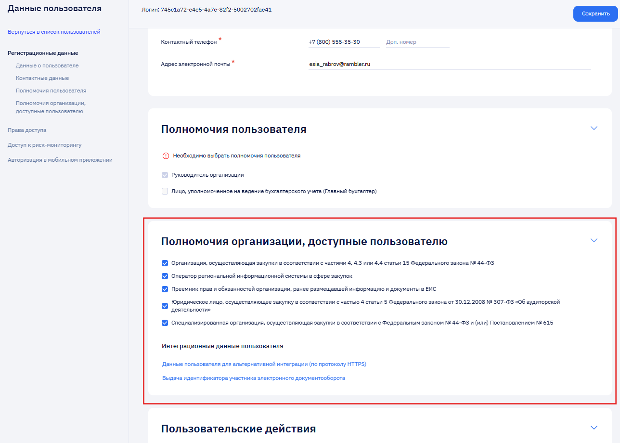
Task: Click the Контактный телефон number field
Action: pyautogui.click(x=344, y=42)
